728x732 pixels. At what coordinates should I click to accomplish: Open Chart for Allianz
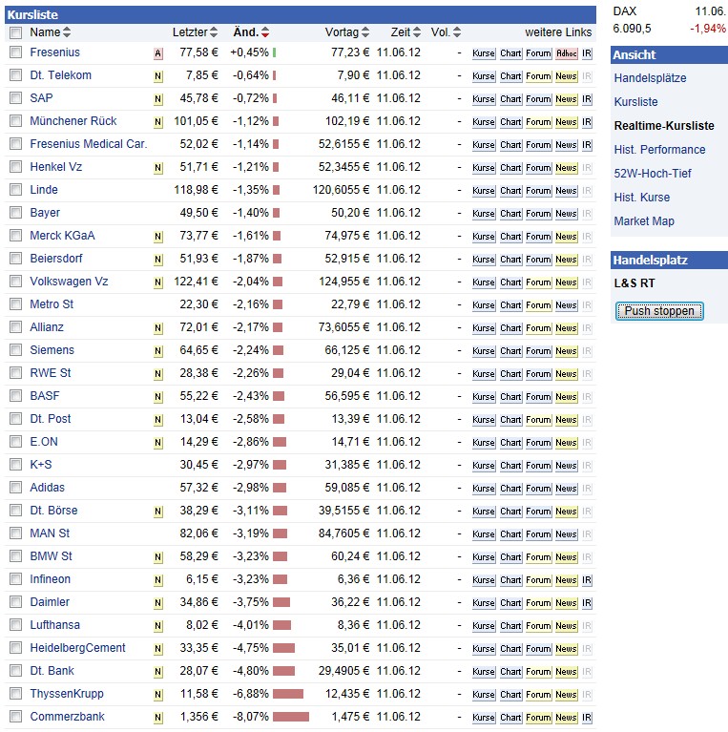tap(510, 327)
